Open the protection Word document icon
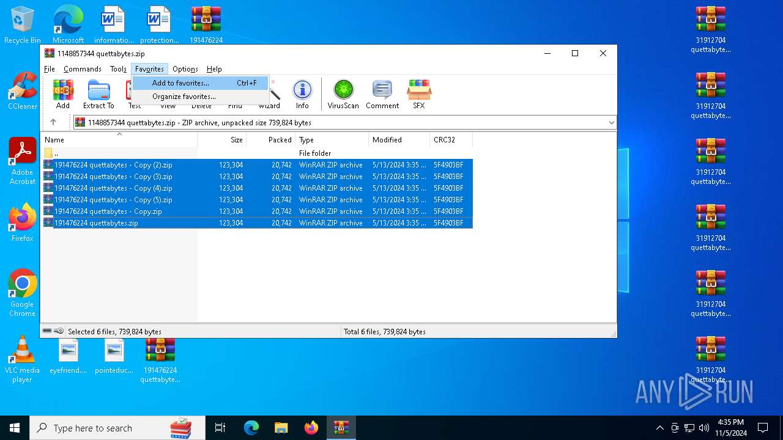The image size is (783, 440). 160,25
